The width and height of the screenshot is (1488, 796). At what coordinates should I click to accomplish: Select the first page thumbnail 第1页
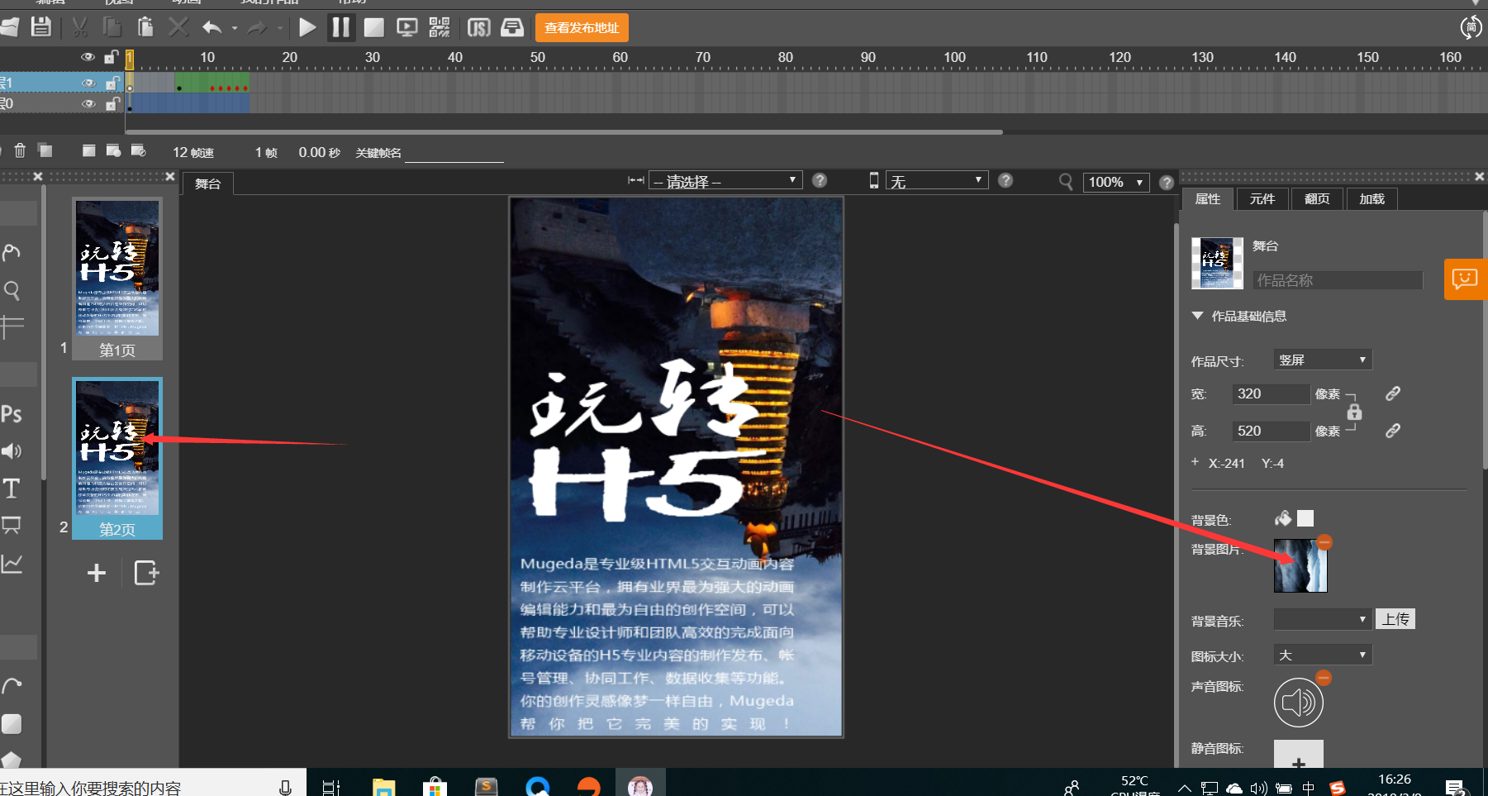click(117, 278)
